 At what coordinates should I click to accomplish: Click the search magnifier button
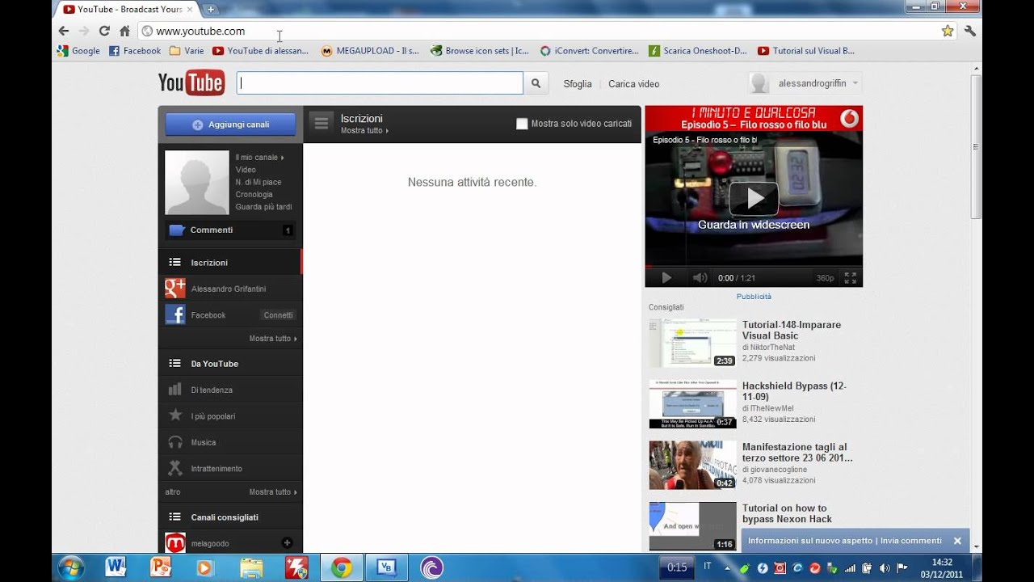click(536, 83)
